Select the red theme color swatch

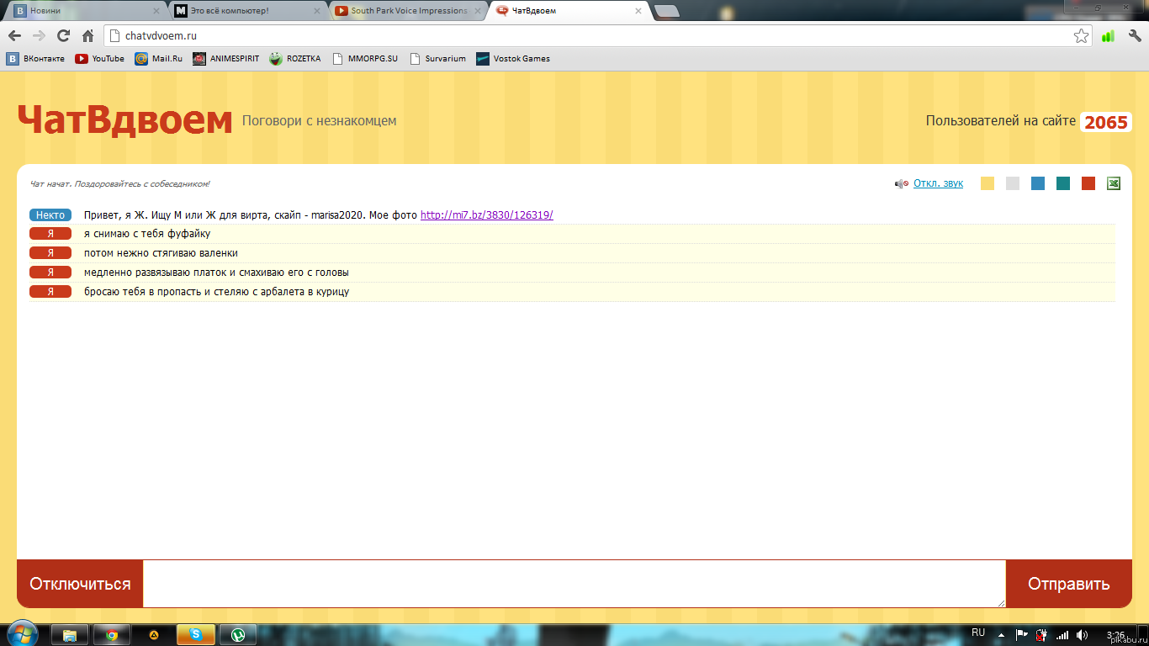click(x=1088, y=183)
